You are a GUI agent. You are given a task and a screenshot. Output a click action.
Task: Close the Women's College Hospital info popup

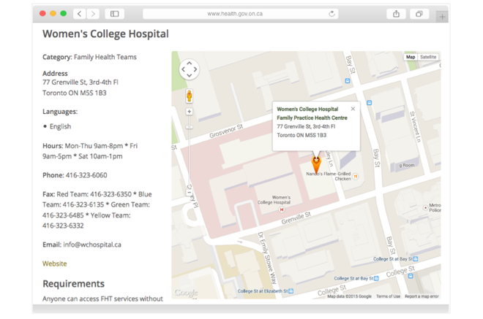click(353, 109)
